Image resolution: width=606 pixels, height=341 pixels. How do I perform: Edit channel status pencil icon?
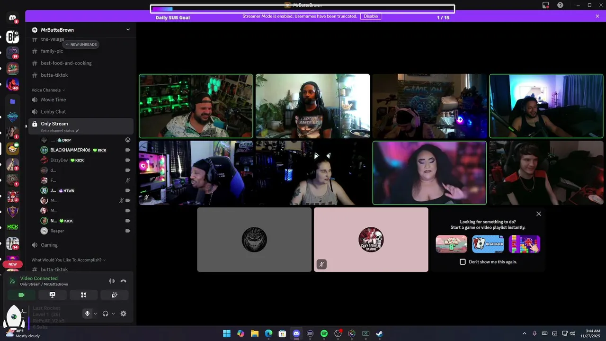tap(77, 131)
